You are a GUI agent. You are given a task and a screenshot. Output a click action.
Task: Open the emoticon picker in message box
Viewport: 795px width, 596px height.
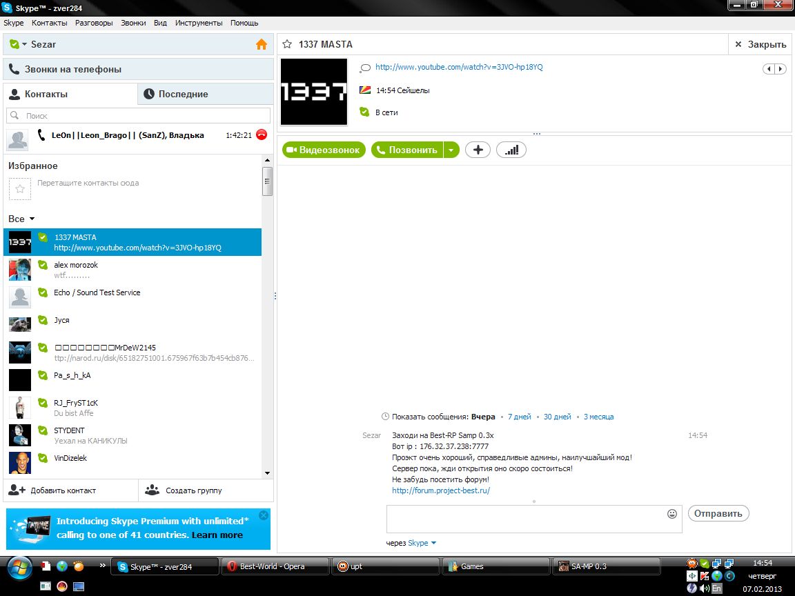tap(671, 514)
